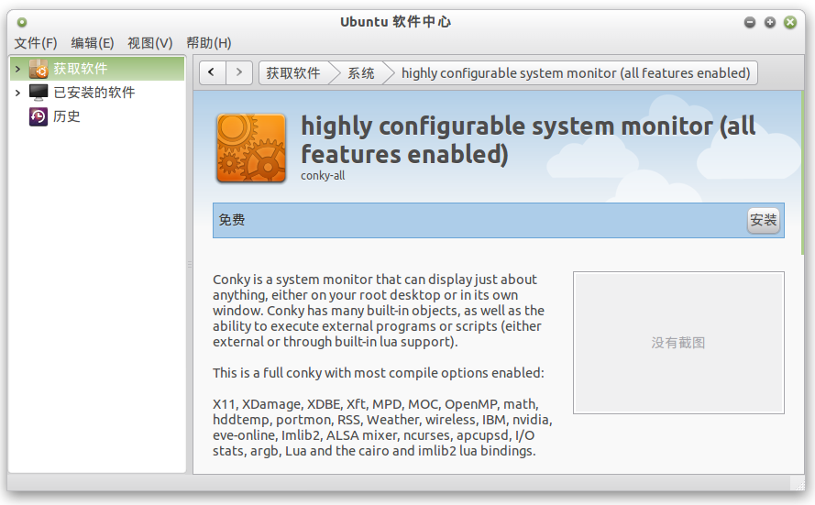This screenshot has height=505, width=815.
Task: Open the History clock icon
Action: (x=39, y=116)
